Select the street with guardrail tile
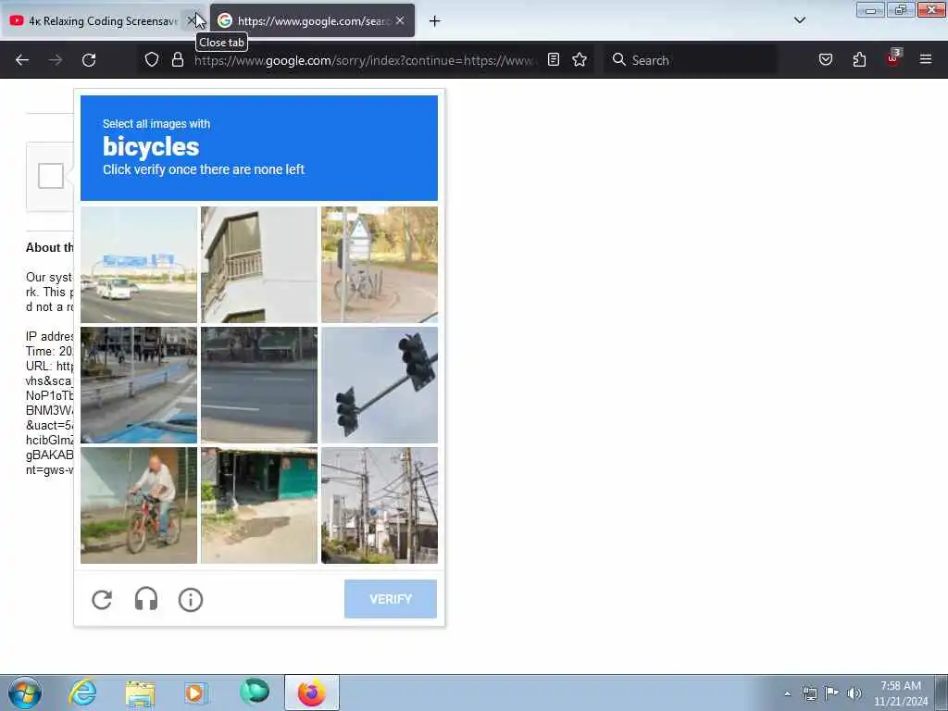Screen dimensions: 948x711 coord(139,385)
